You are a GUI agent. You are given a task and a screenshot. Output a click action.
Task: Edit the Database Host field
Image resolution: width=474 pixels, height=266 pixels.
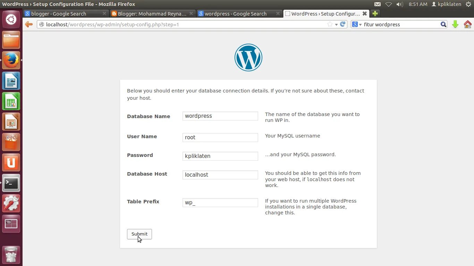tap(220, 175)
